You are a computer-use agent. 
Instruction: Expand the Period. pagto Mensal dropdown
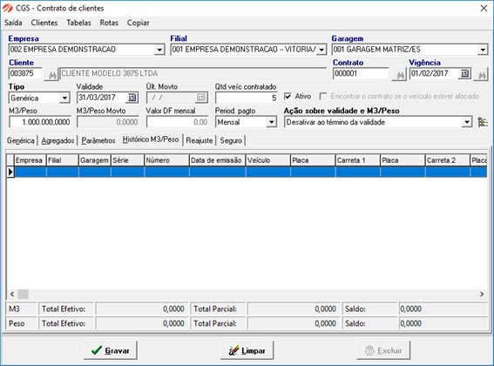[x=271, y=122]
